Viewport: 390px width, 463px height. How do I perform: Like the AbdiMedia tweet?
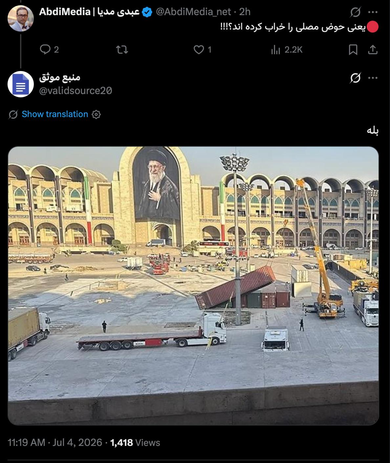click(x=203, y=50)
